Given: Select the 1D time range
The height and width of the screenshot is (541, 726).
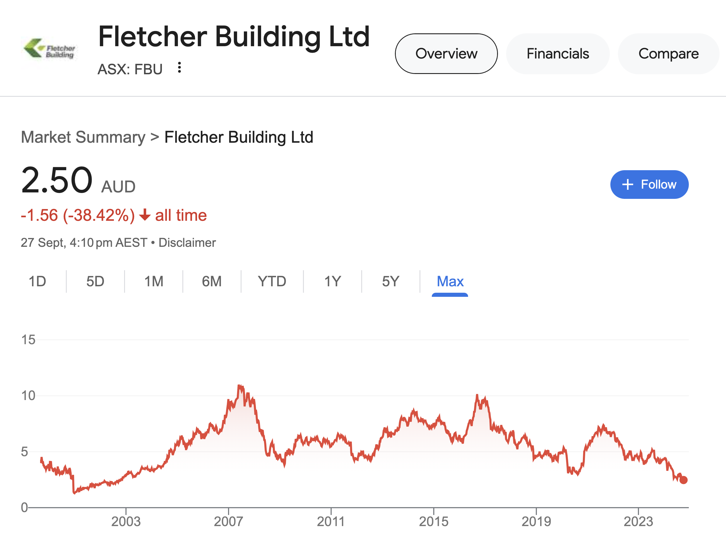Looking at the screenshot, I should click(37, 282).
